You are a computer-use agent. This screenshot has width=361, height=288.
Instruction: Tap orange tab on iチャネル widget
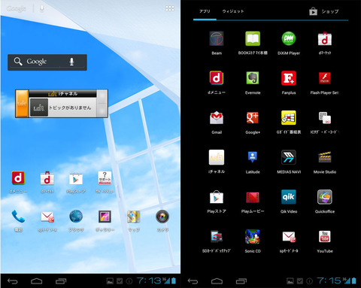(x=22, y=103)
